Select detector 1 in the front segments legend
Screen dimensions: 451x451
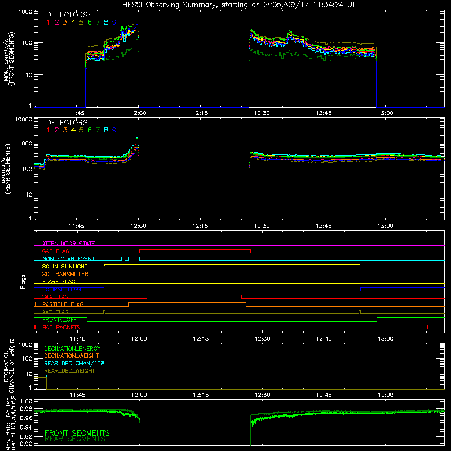point(48,23)
